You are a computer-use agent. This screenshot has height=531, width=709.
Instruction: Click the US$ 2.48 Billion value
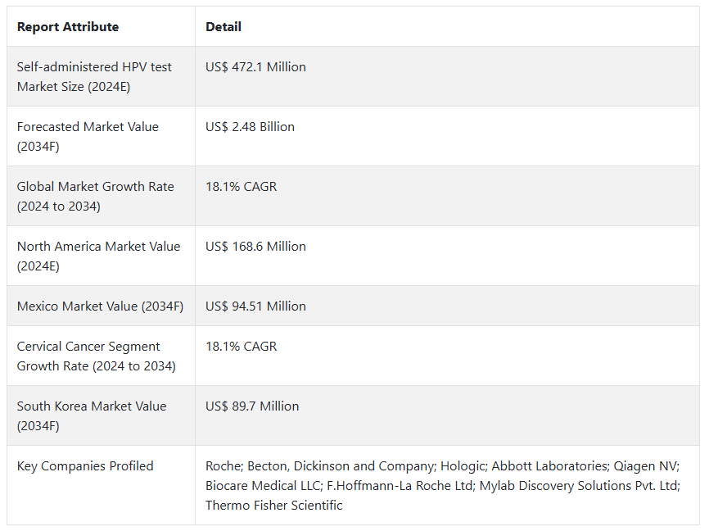[250, 127]
